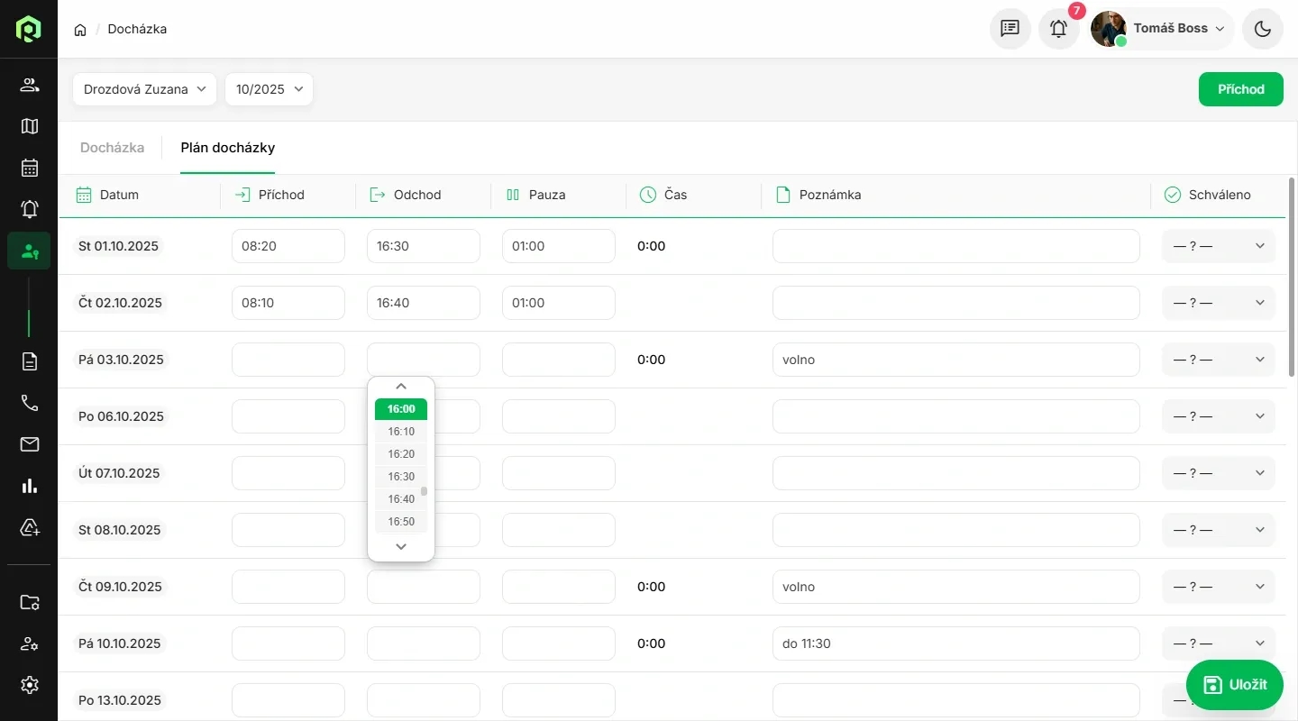
Task: Open settings gear icon in sidebar
Action: (29, 685)
